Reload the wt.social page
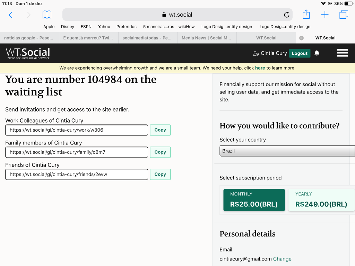This screenshot has width=355, height=266. coord(286,15)
